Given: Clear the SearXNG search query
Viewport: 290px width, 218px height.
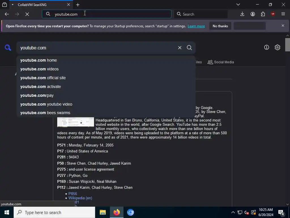Looking at the screenshot, I should 180,48.
